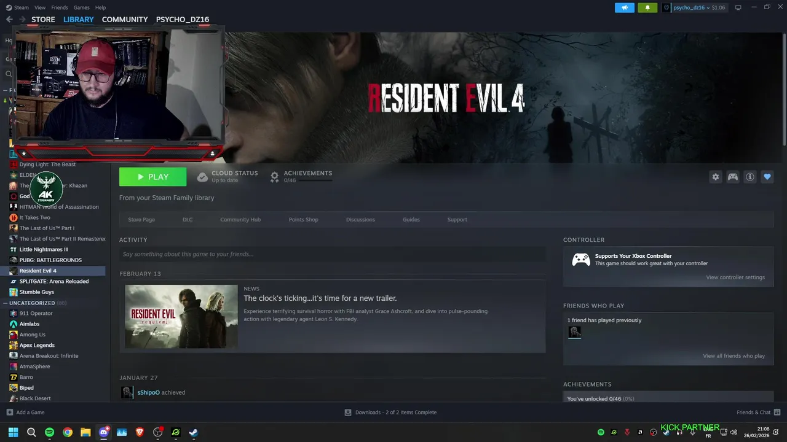Open Spotify from the taskbar
The width and height of the screenshot is (787, 442).
(49, 432)
